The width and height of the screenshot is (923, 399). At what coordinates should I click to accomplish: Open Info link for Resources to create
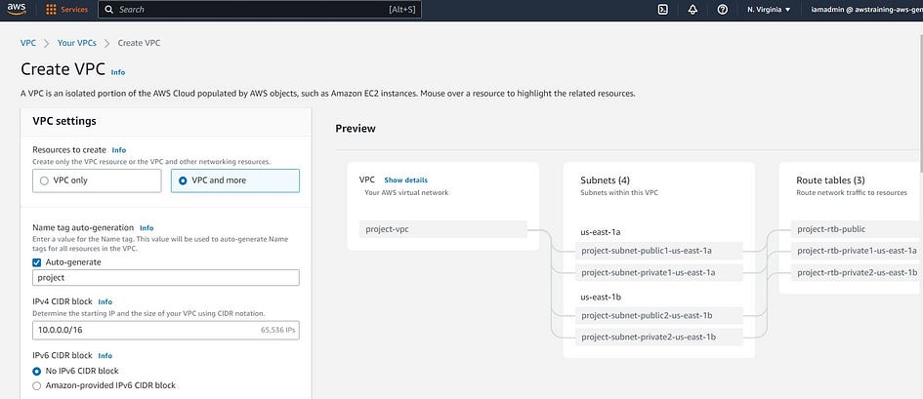tap(119, 150)
